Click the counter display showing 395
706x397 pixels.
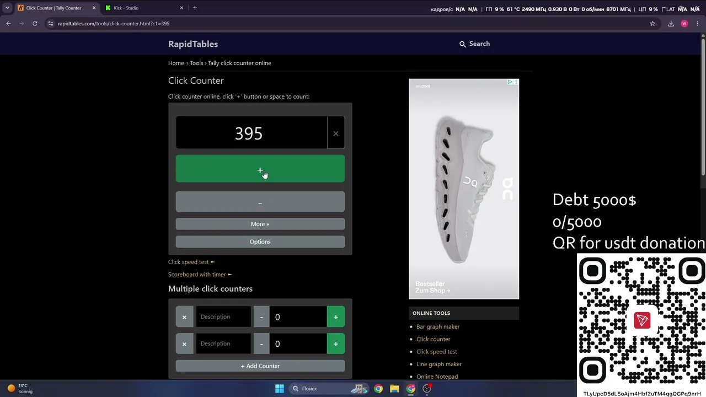pos(252,133)
